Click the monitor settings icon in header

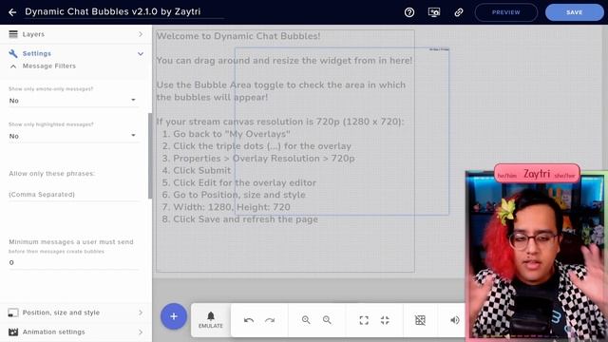(434, 12)
